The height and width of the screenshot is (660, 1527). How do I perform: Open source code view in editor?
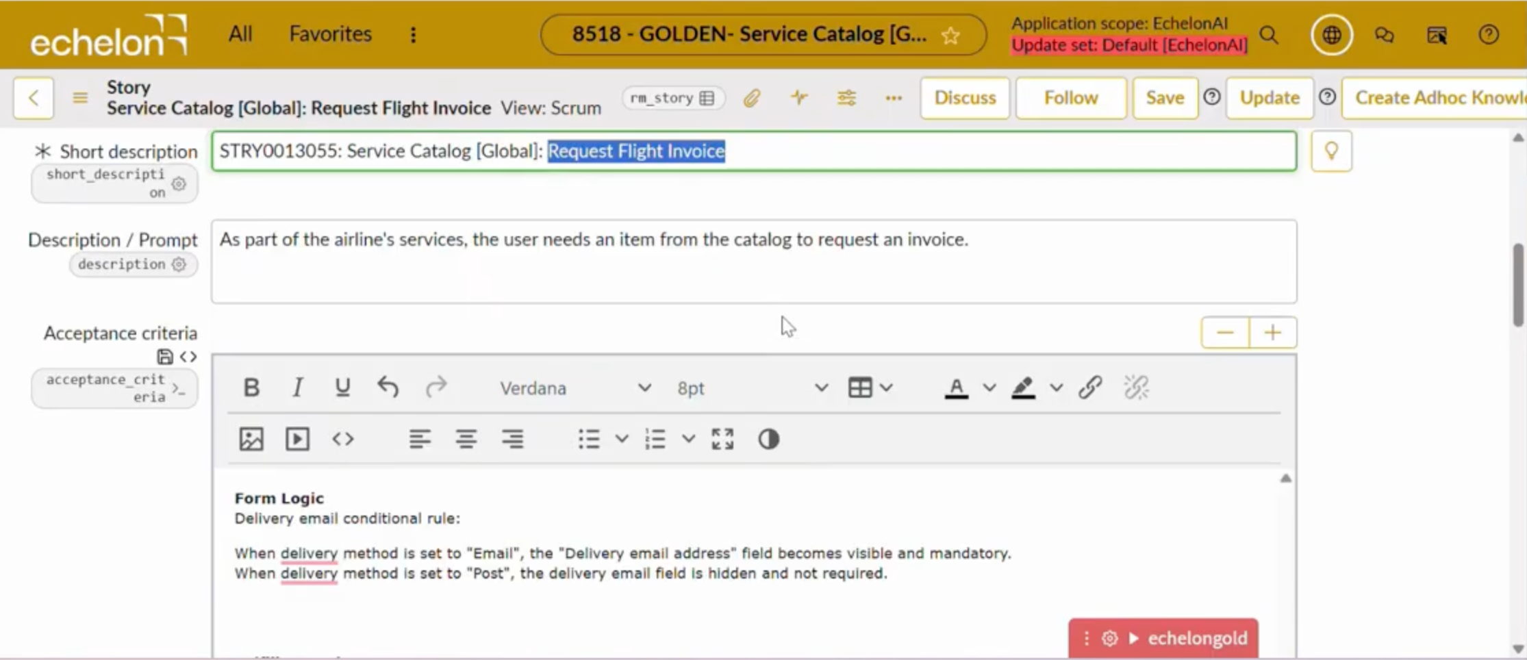(343, 439)
